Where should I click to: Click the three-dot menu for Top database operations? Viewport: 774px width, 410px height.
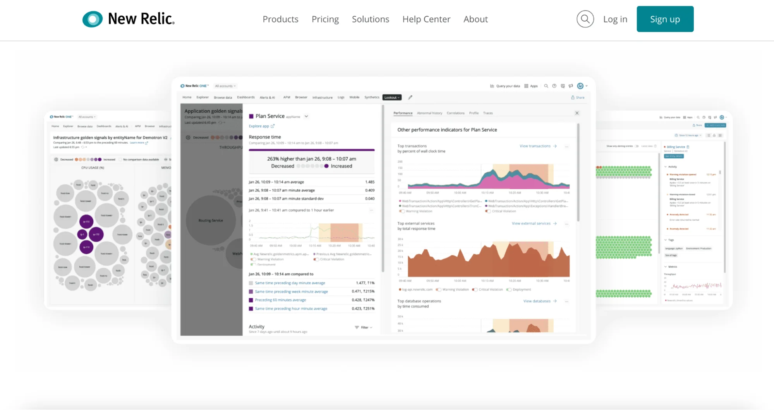566,301
